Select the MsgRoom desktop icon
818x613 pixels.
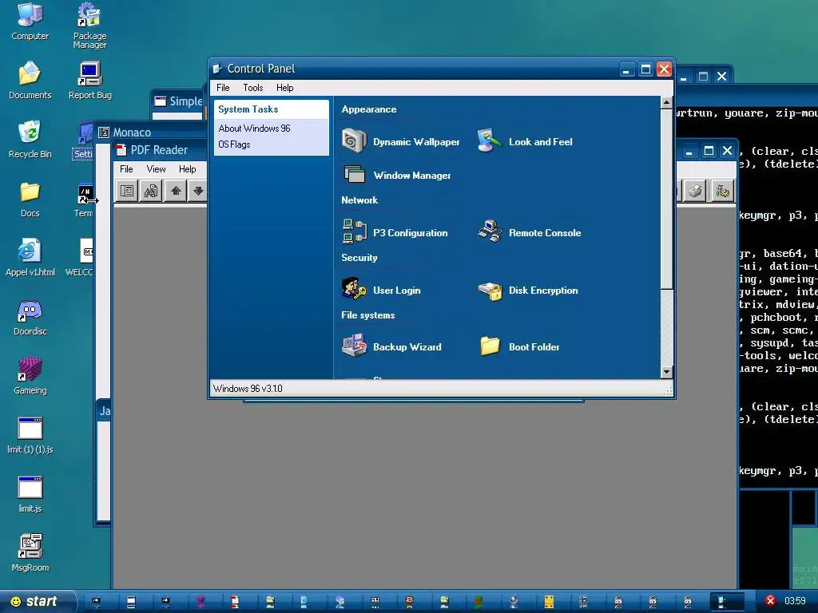(x=30, y=554)
